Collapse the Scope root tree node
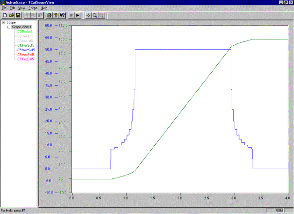This screenshot has height=214, width=294. pos(3,22)
